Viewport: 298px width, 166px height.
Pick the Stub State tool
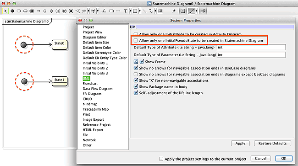[104, 11]
